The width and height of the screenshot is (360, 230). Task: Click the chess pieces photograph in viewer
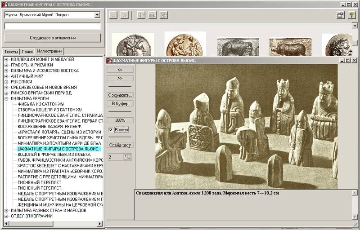pyautogui.click(x=246, y=126)
